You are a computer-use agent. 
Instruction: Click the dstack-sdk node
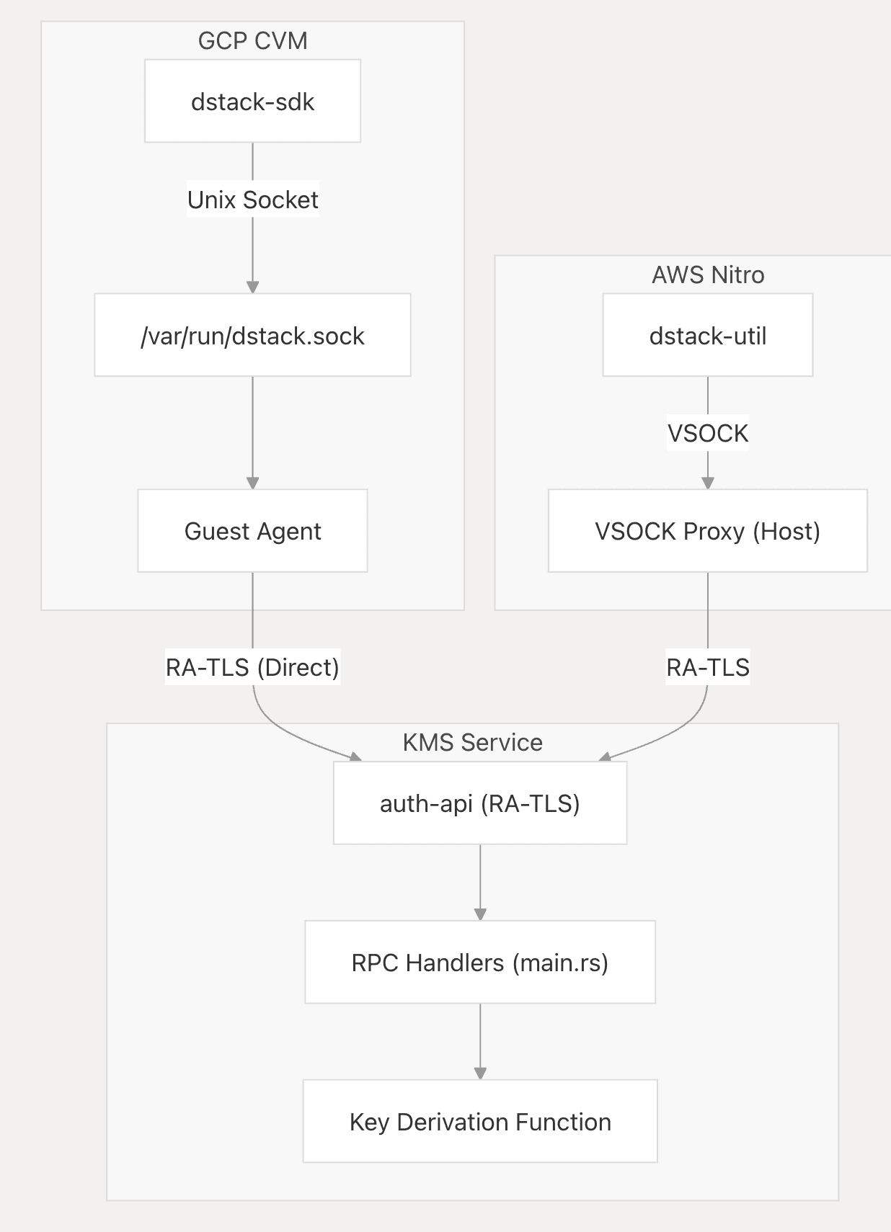252,102
